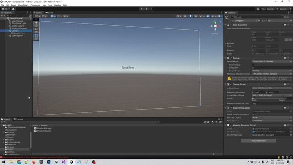293x165 pixels.
Task: Open the Edit menu
Action: click(x=7, y=5)
